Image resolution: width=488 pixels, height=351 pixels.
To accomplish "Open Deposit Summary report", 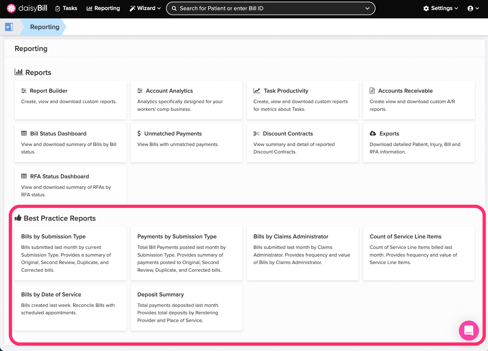I will [187, 308].
